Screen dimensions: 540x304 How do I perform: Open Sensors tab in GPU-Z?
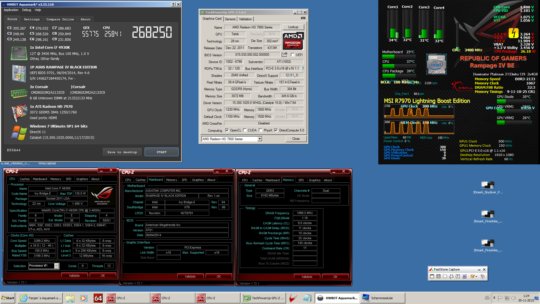tap(230, 19)
